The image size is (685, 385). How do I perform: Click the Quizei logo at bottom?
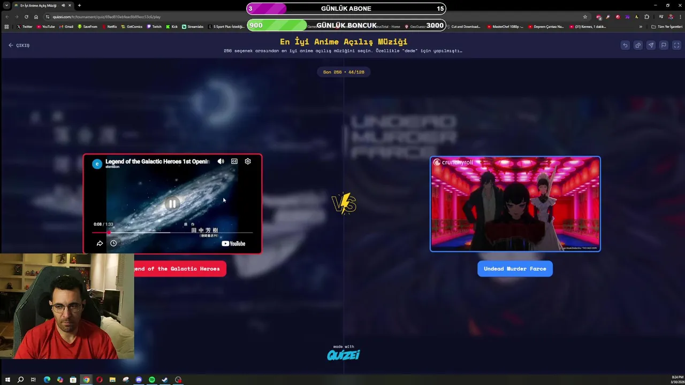[343, 355]
